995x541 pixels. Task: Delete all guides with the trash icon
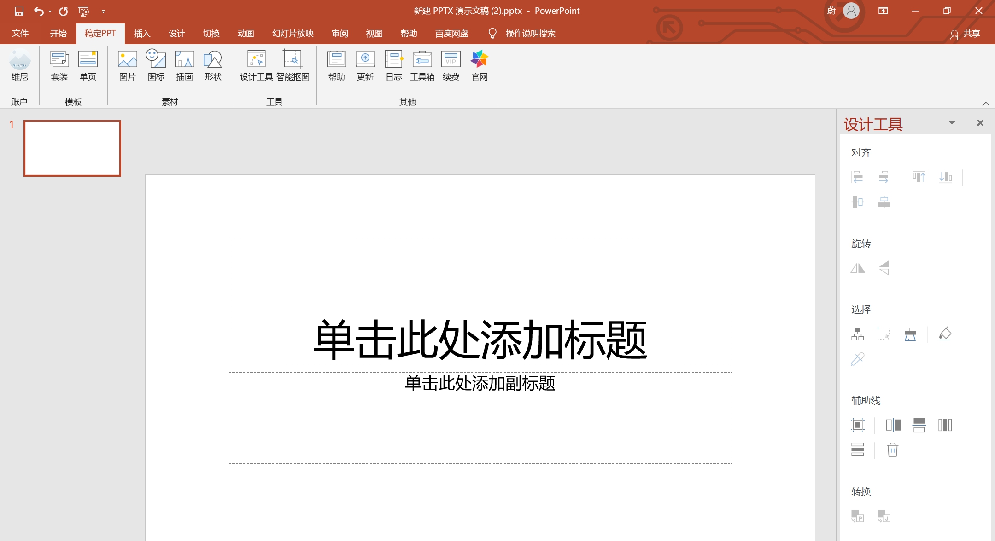pos(892,449)
